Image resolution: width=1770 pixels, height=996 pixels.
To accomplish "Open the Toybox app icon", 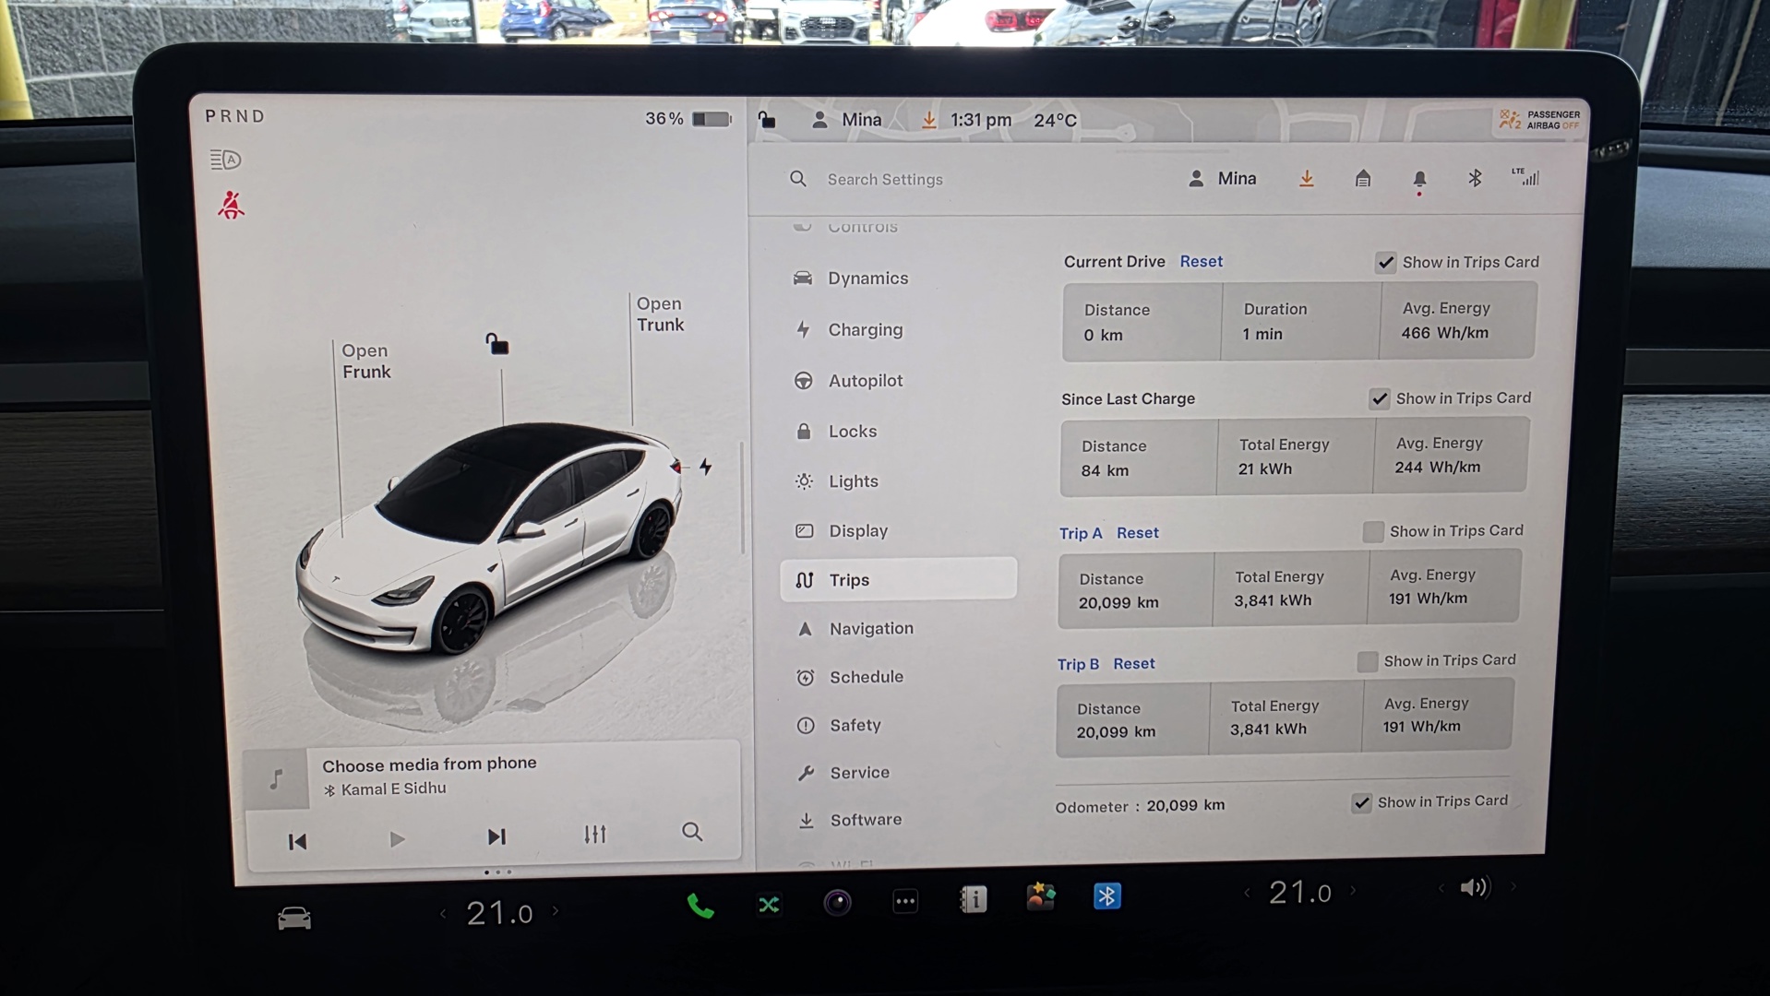I will pos(1040,896).
